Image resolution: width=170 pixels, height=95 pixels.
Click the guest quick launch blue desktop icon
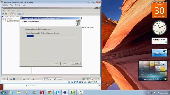pos(14,79)
